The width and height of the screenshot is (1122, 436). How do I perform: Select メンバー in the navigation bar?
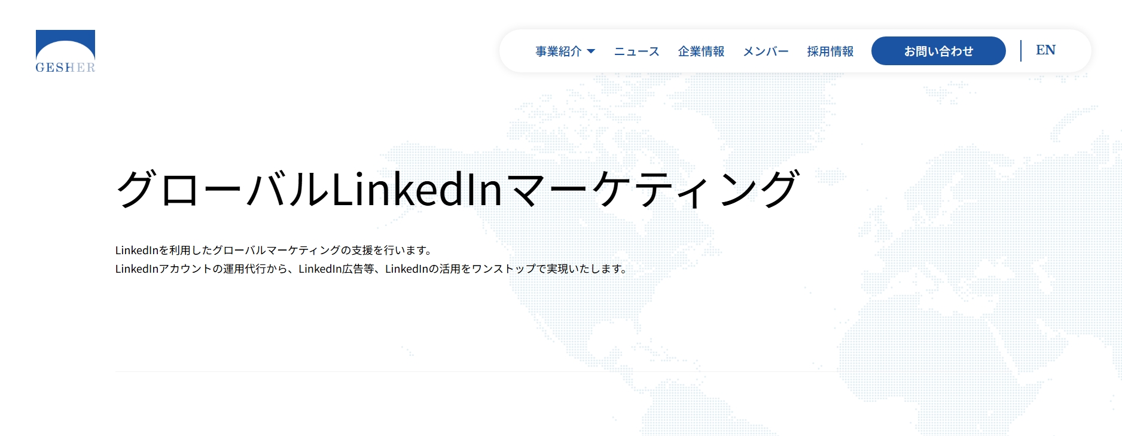(766, 51)
